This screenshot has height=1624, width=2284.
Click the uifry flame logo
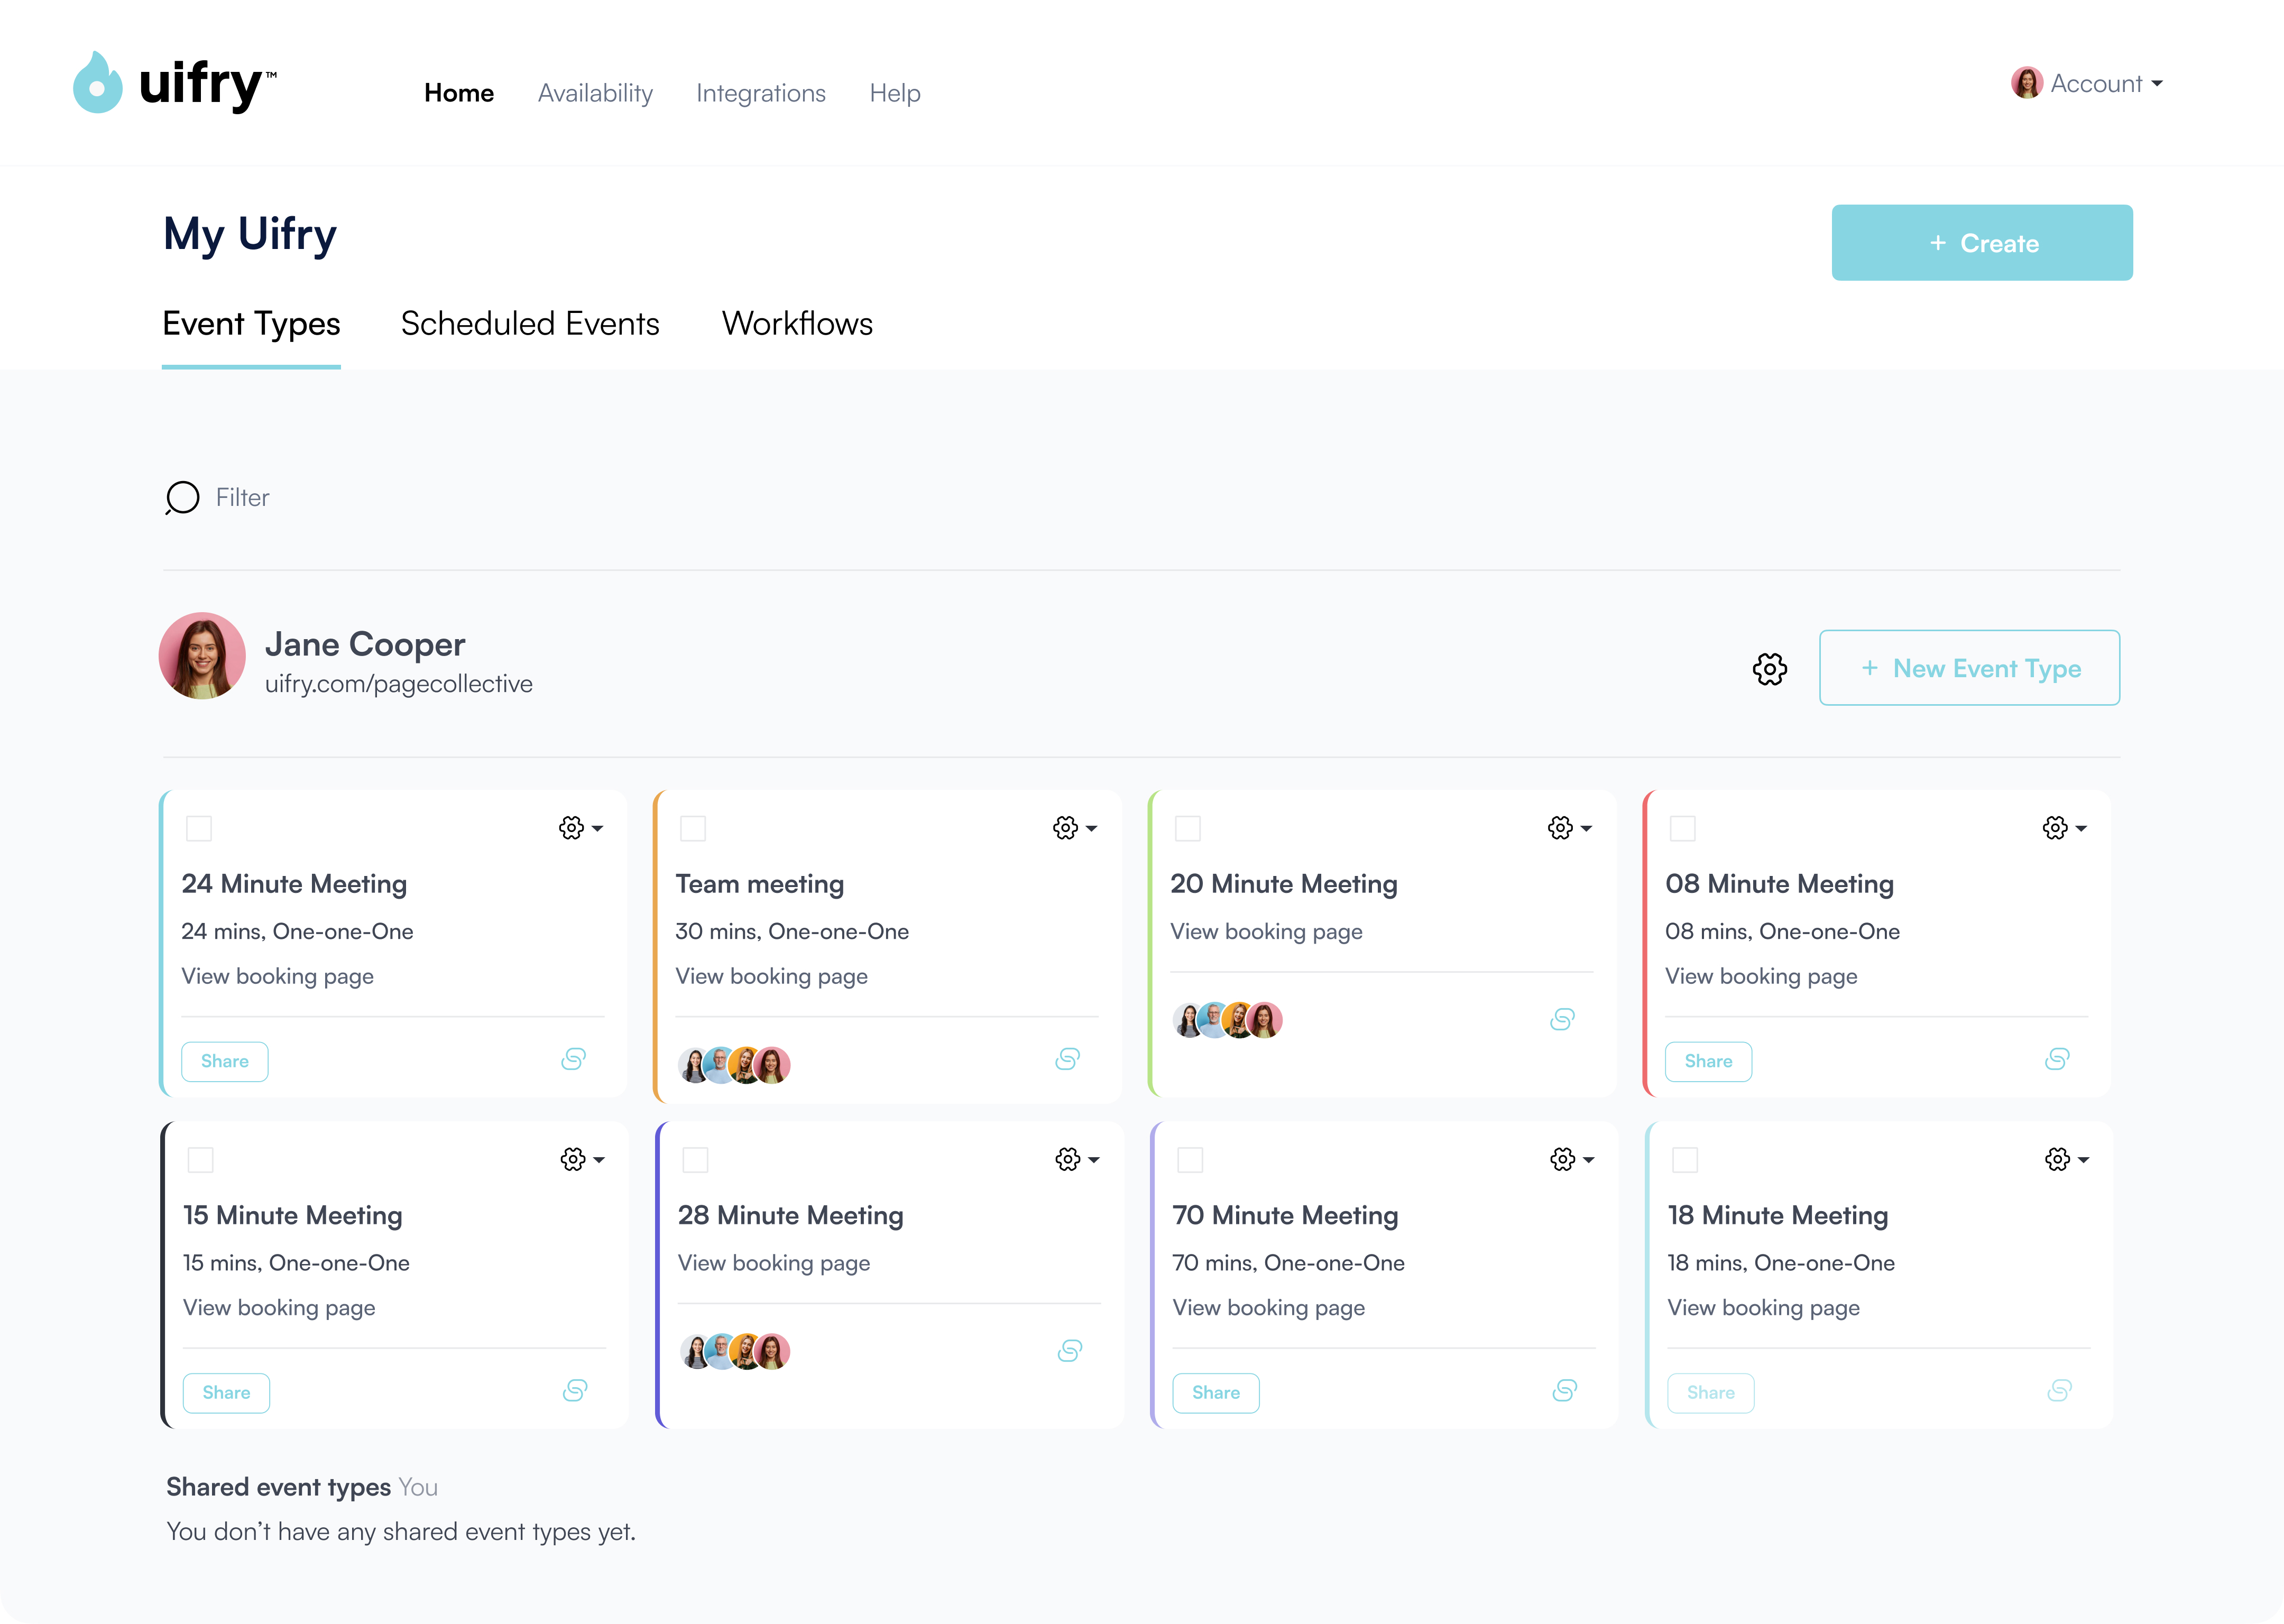click(98, 83)
